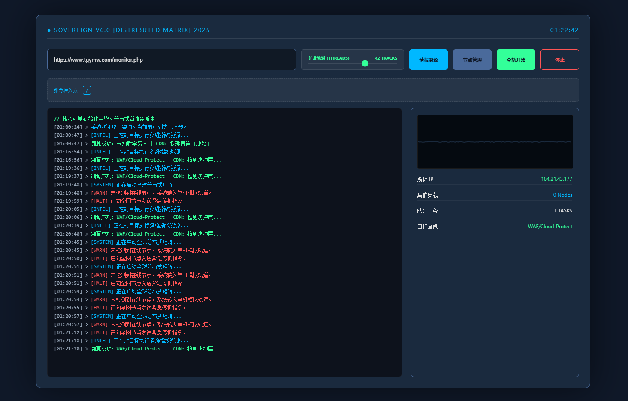Open 节点管理 node management

(472, 60)
